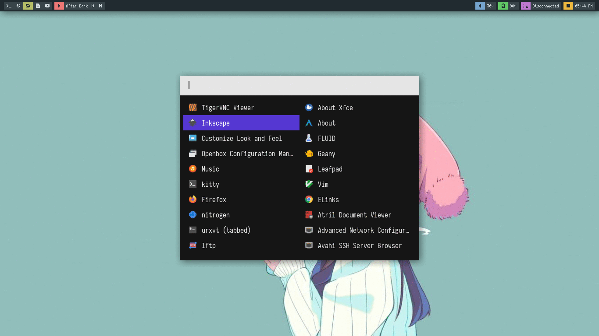Click the blue volume speaker icon
The width and height of the screenshot is (599, 336).
(x=480, y=6)
